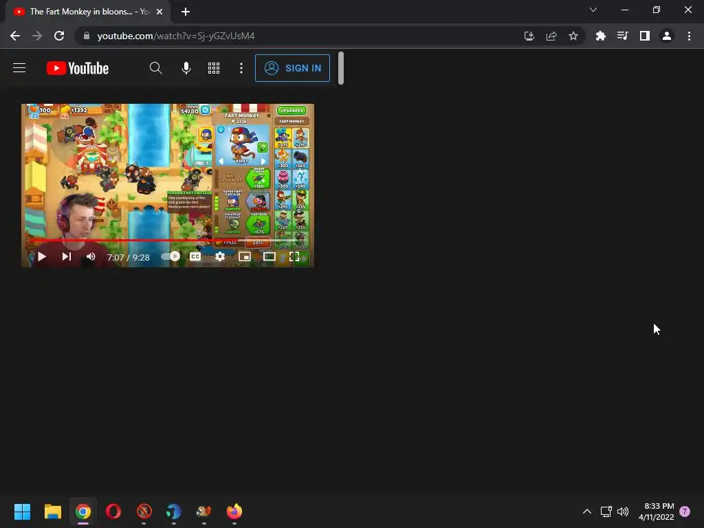Show hidden system tray icons
This screenshot has width=704, height=528.
[587, 511]
